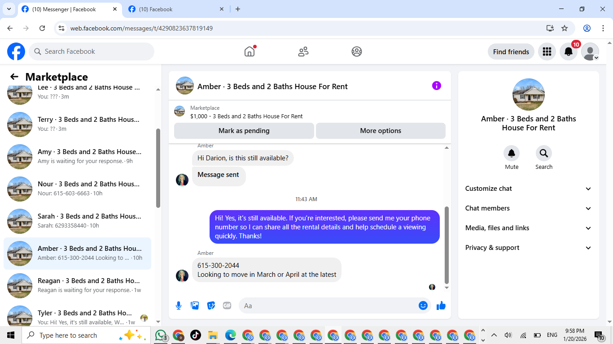This screenshot has width=613, height=344.
Task: Open the notifications bell with 10 badge
Action: (569, 52)
